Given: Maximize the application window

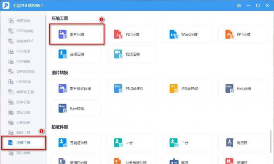Looking at the screenshot, I should point(258,5).
